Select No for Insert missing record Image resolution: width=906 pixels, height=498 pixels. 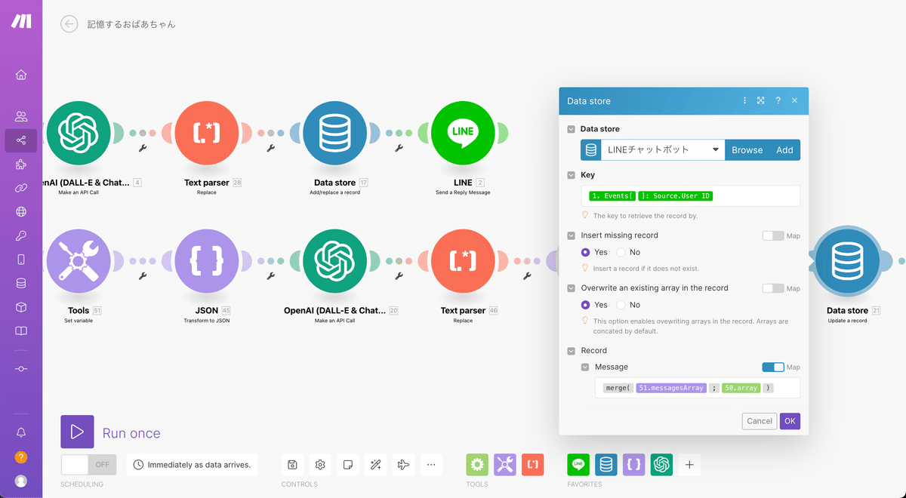(x=621, y=252)
